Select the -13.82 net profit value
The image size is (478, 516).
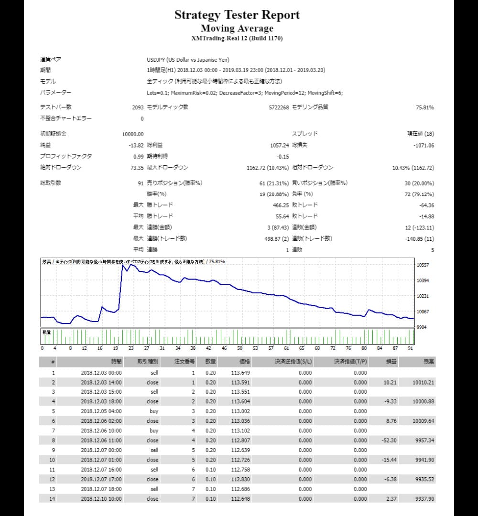tap(136, 145)
